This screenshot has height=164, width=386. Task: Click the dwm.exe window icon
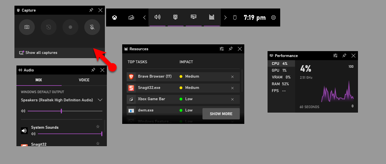(131, 110)
